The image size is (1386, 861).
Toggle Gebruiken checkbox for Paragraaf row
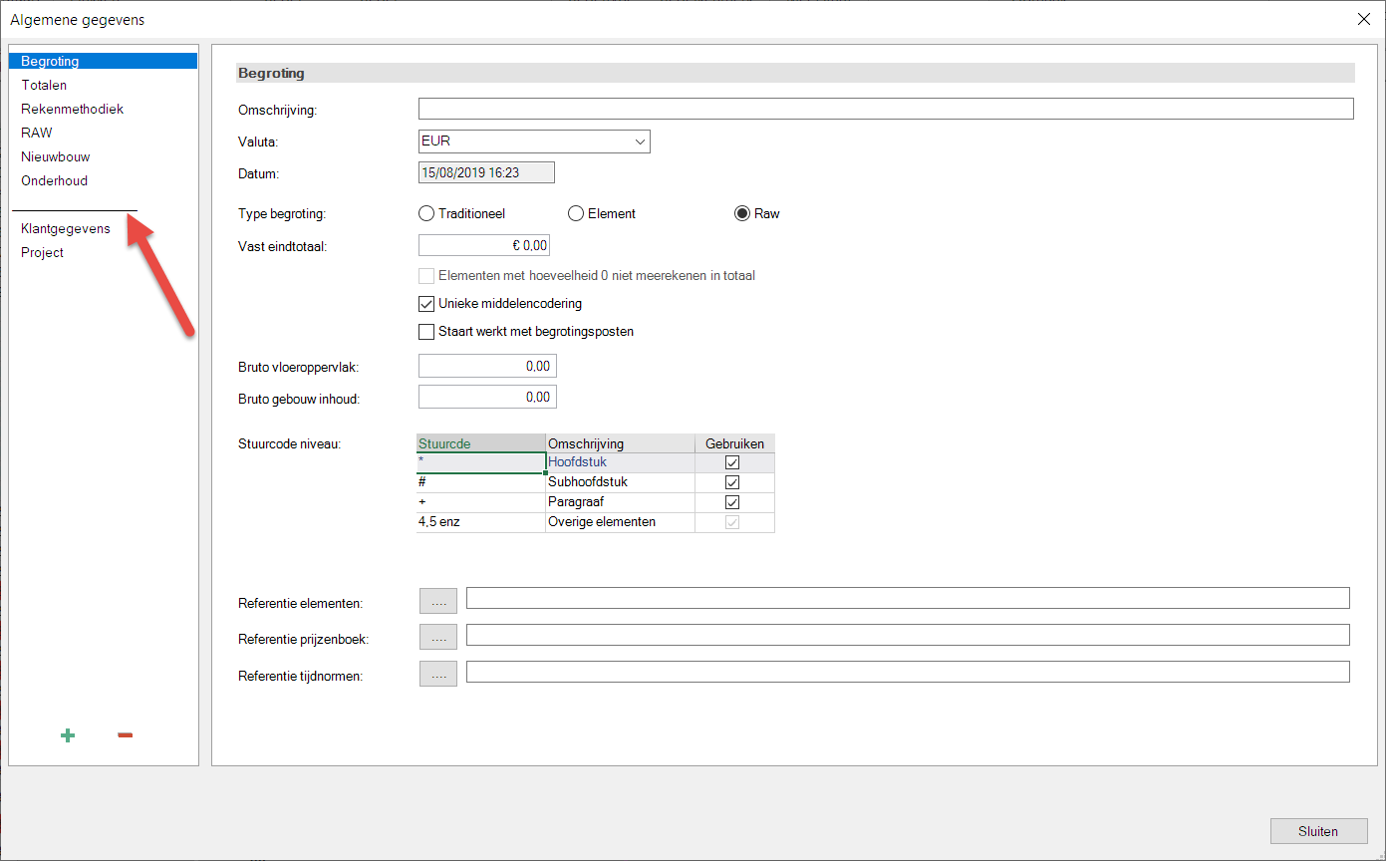[x=732, y=502]
